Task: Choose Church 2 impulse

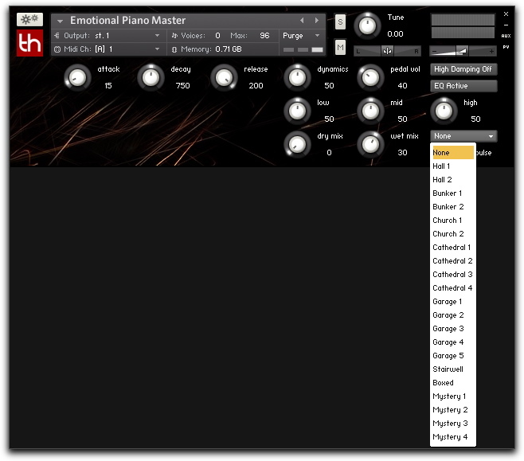Action: [x=453, y=234]
